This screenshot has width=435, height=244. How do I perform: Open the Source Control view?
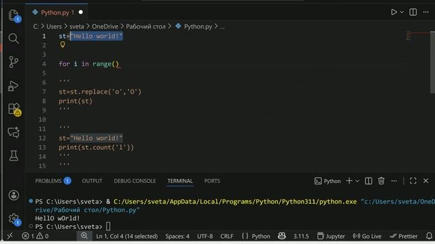[14, 62]
